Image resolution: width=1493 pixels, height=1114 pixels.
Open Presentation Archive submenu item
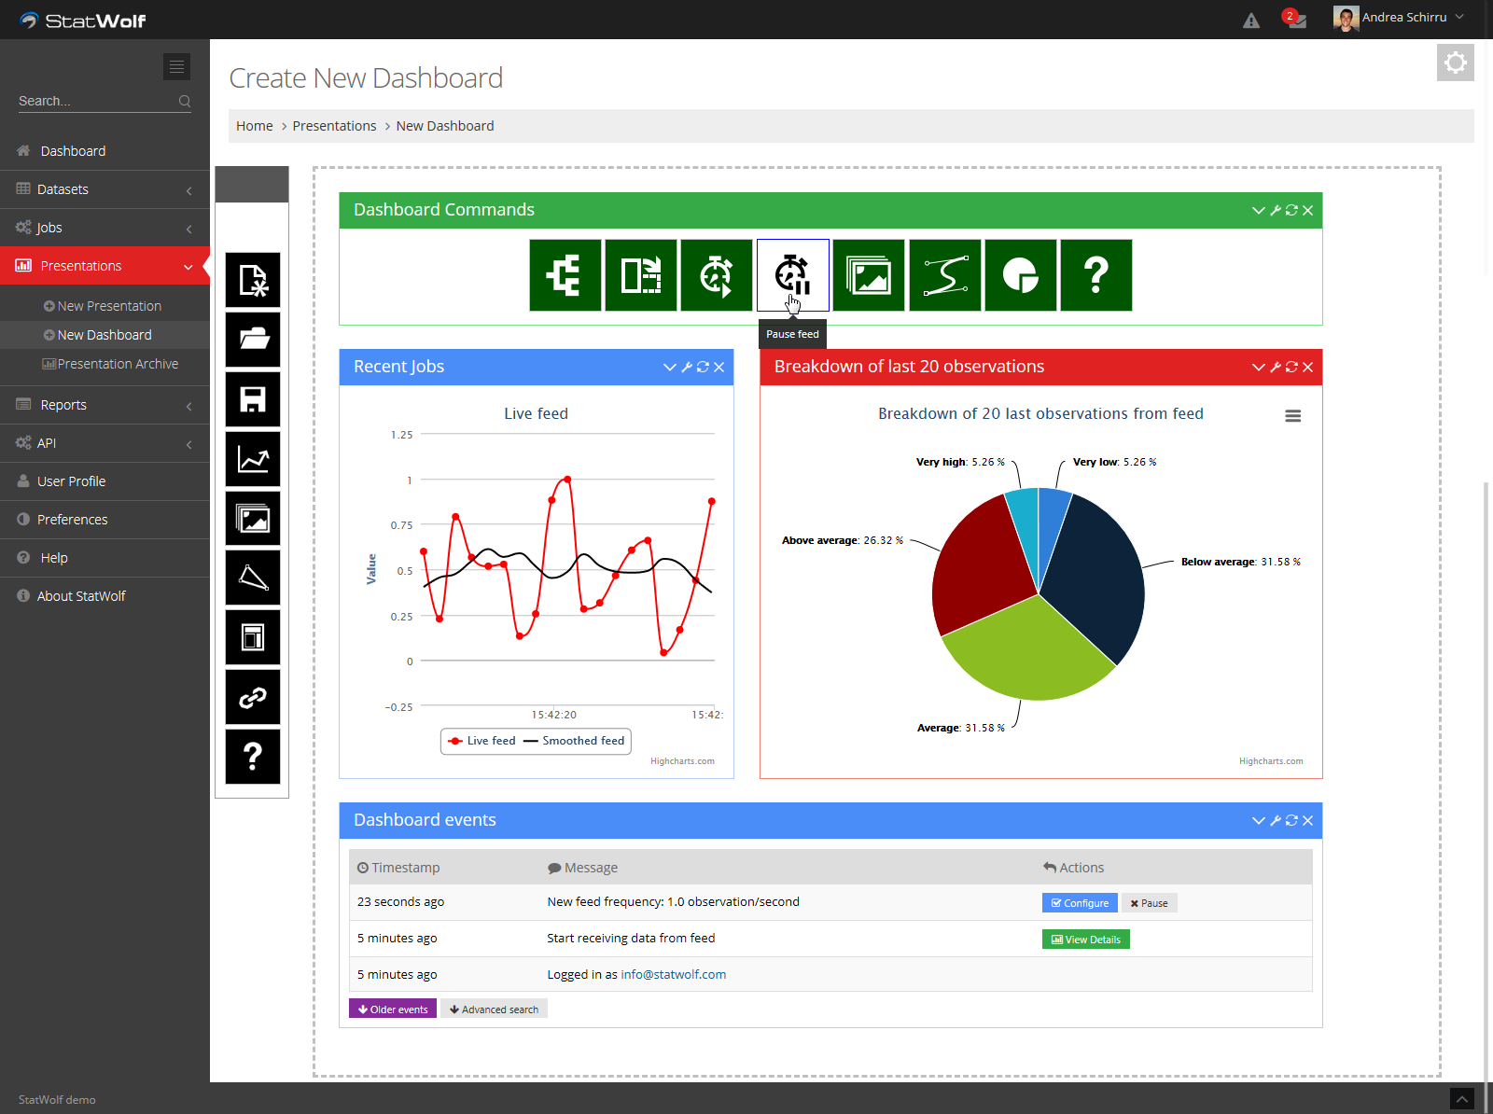(x=105, y=364)
